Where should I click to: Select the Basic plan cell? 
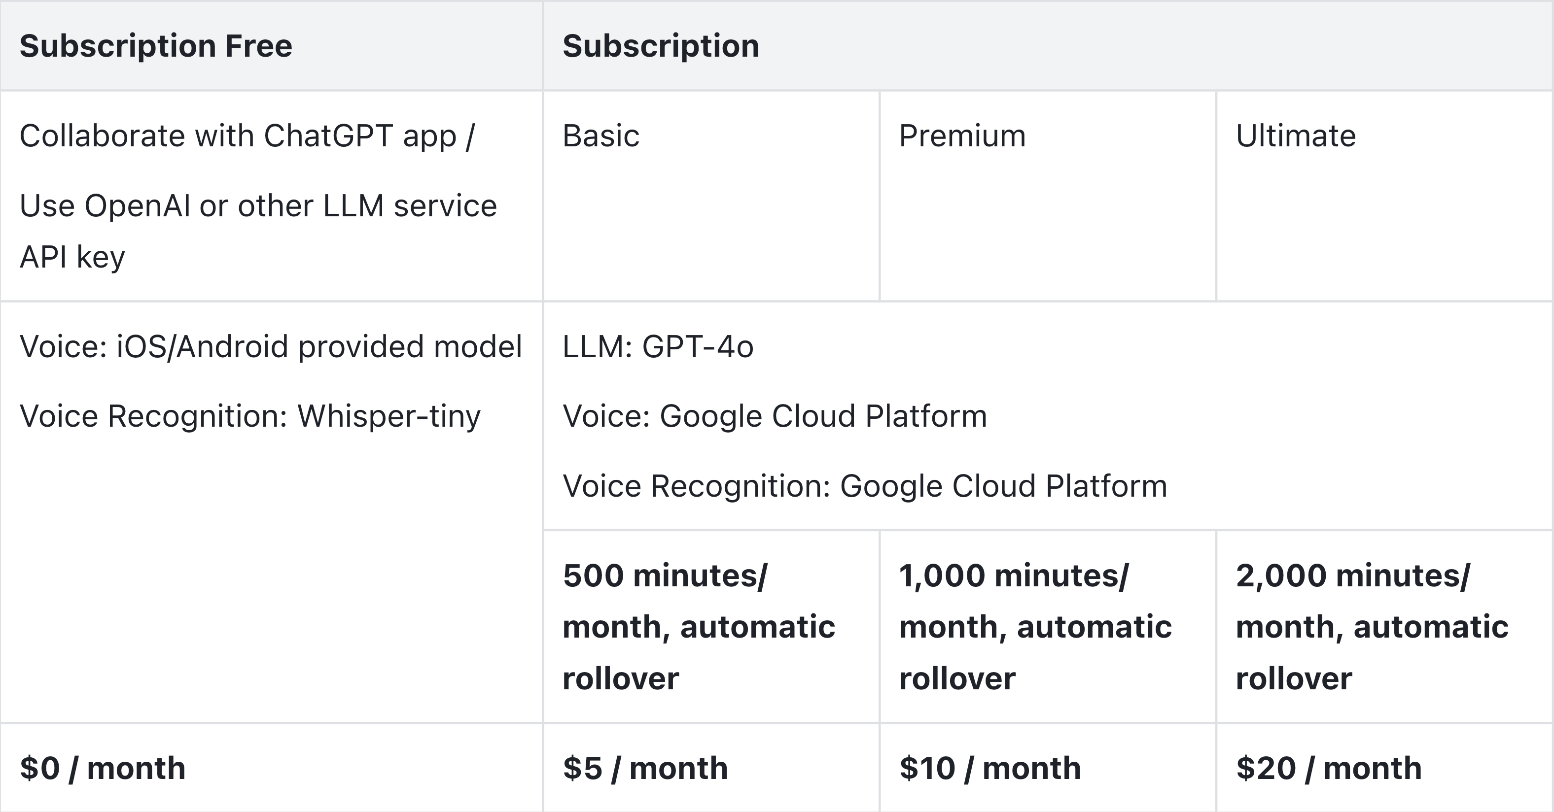(711, 196)
